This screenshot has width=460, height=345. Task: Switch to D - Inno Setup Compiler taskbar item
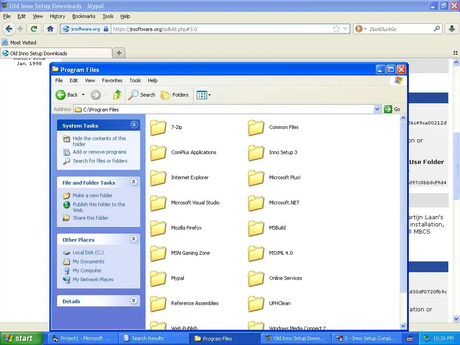pyautogui.click(x=367, y=338)
